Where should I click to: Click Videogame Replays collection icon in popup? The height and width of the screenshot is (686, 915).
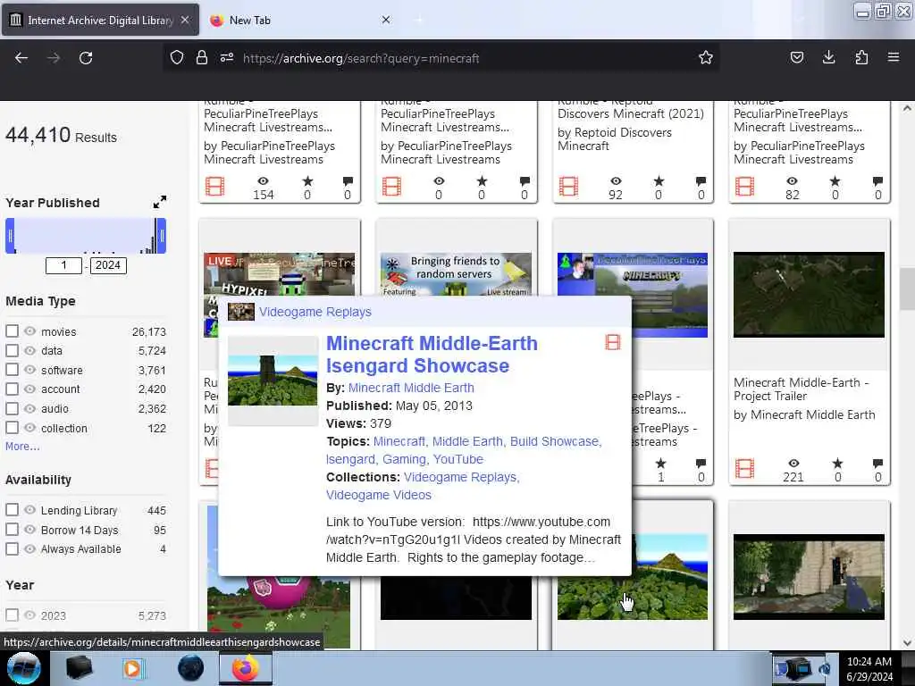point(241,312)
